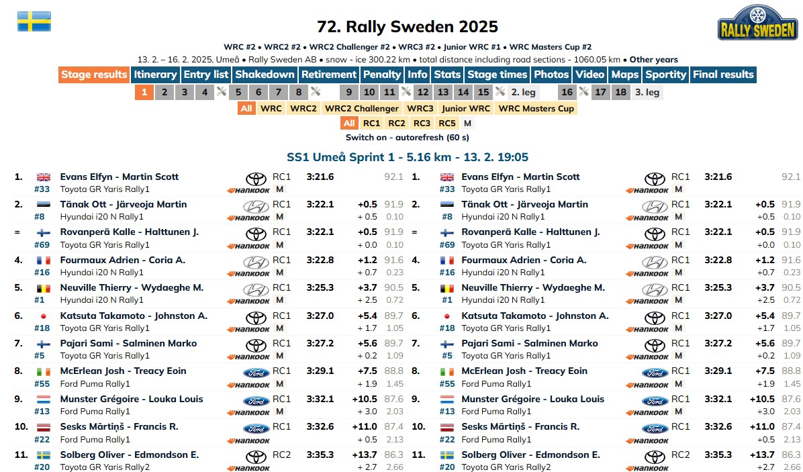803x472 pixels.
Task: Click the service wrench icon after stage 15
Action: (x=500, y=92)
